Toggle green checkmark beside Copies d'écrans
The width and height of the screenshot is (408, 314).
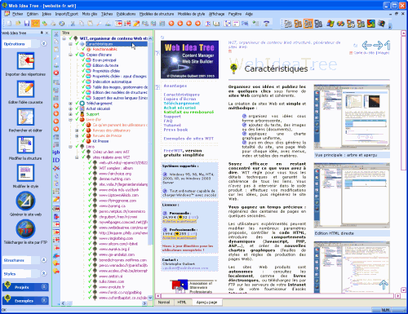[77, 55]
